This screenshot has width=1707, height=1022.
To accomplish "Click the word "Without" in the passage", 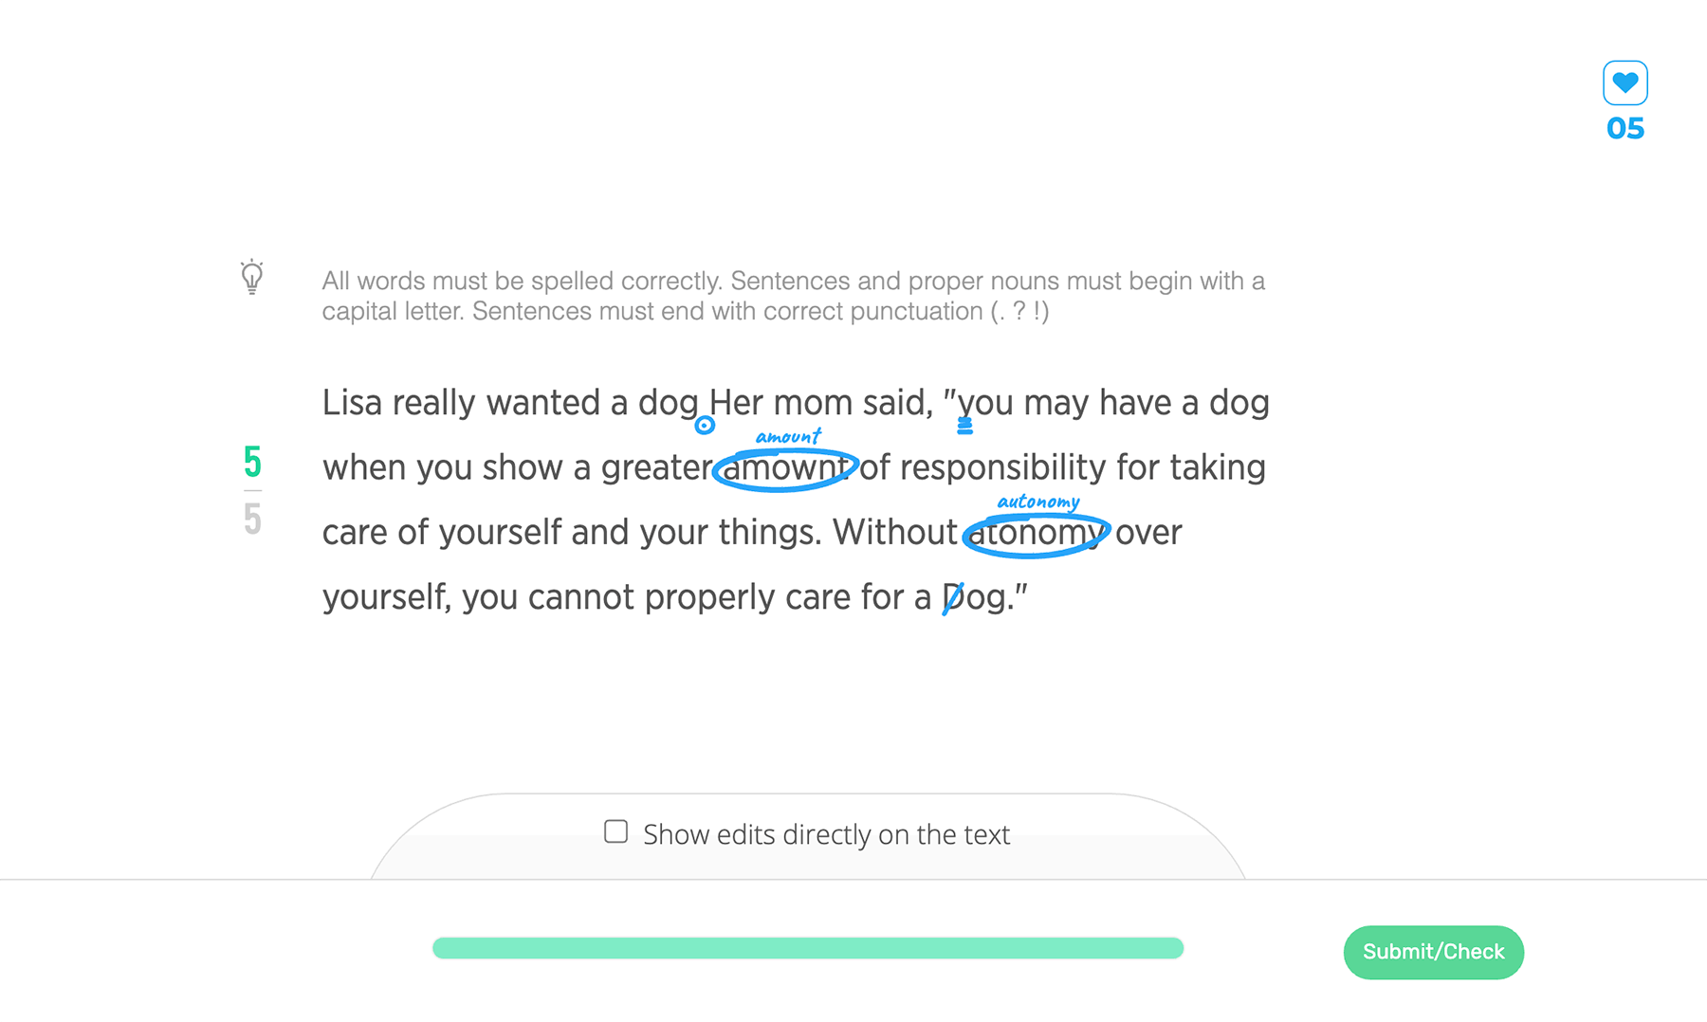I will pyautogui.click(x=894, y=533).
